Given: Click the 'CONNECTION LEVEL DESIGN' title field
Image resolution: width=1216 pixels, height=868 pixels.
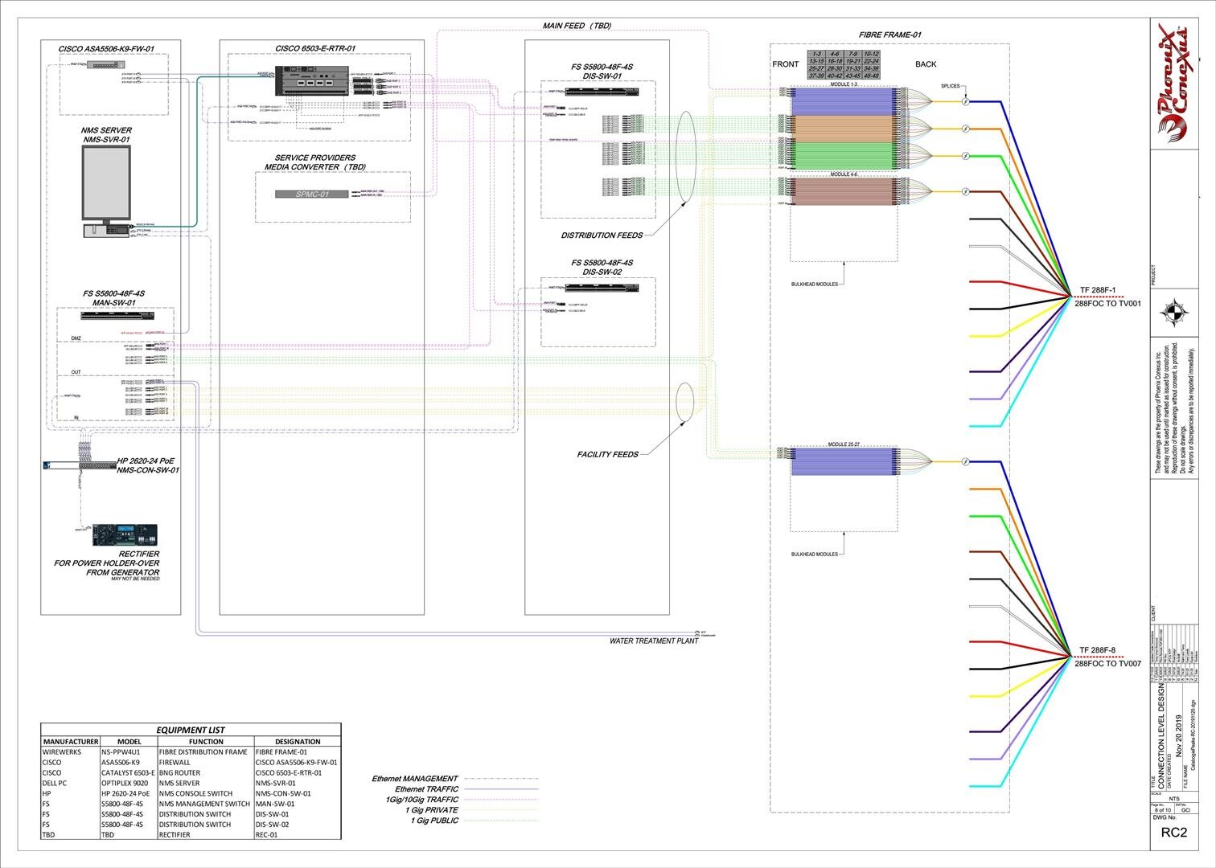Looking at the screenshot, I should [x=1160, y=737].
